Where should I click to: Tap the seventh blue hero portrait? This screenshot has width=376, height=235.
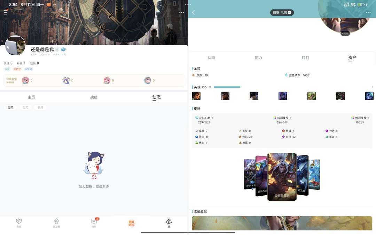tap(369, 96)
